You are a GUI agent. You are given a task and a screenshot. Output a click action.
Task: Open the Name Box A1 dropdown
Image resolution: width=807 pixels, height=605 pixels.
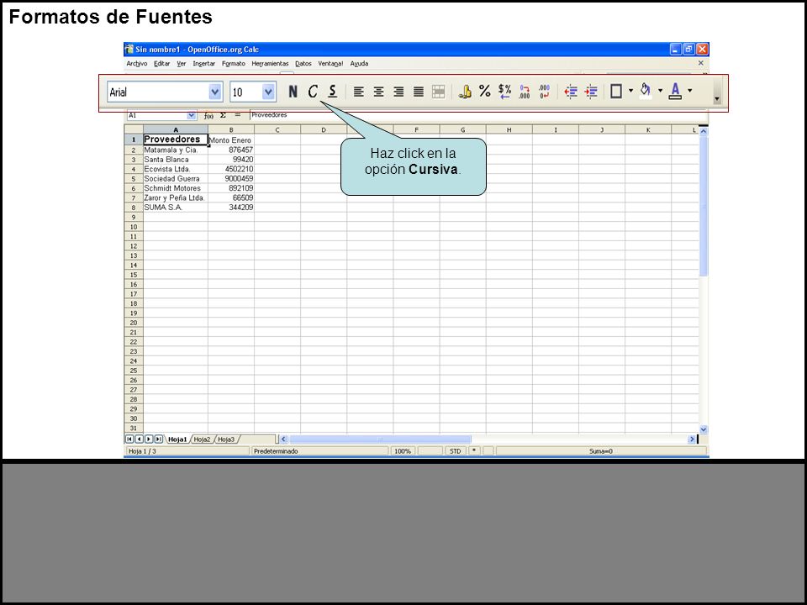click(x=192, y=116)
